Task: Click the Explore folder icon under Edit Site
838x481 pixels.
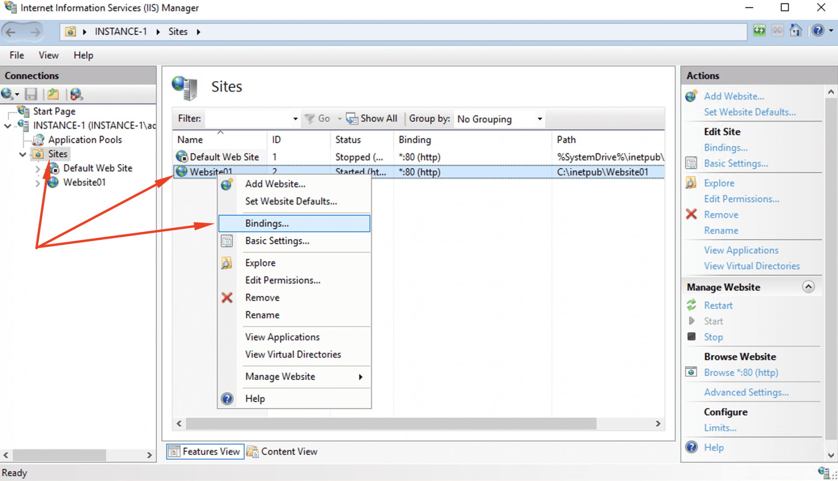Action: pos(691,183)
